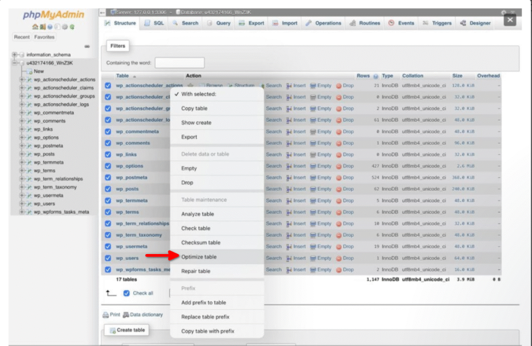
Task: Open the Triggers tab
Action: (437, 23)
